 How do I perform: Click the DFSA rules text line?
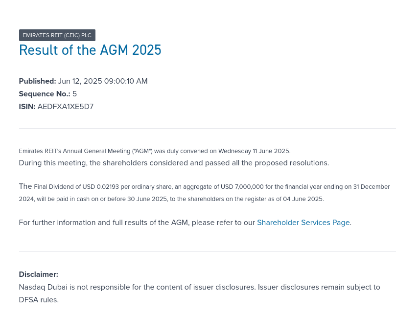coord(39,300)
